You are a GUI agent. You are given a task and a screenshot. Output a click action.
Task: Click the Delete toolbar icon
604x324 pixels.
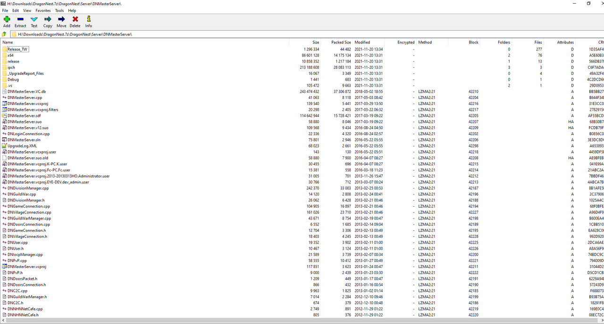[x=75, y=19]
